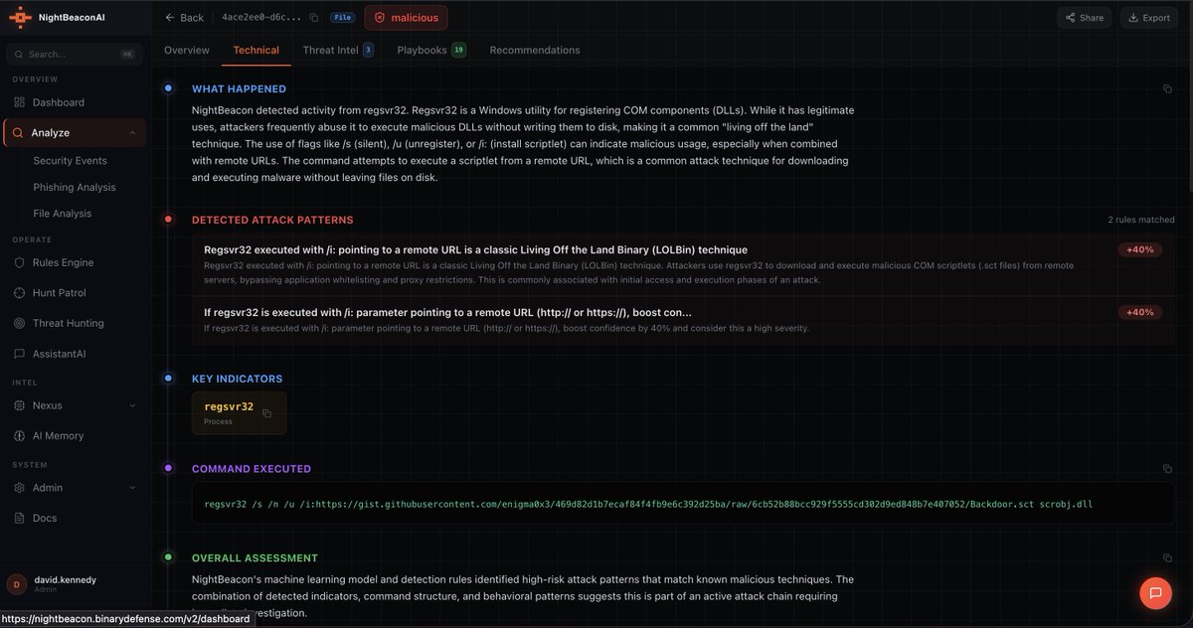Click the user avatar letter D
Viewport: 1193px width, 628px height.
coord(16,584)
